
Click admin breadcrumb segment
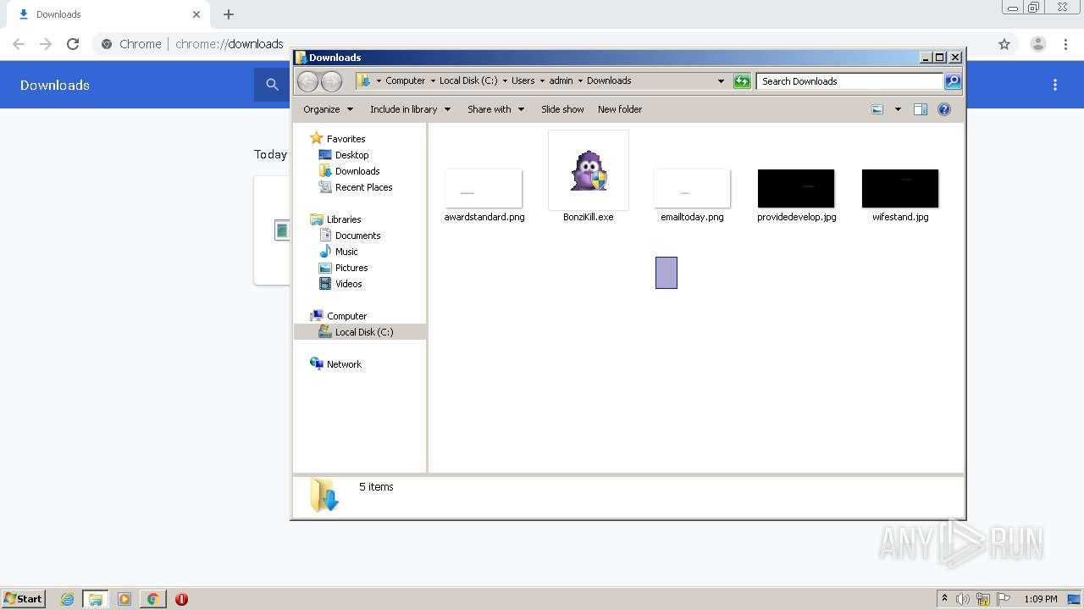pos(561,81)
